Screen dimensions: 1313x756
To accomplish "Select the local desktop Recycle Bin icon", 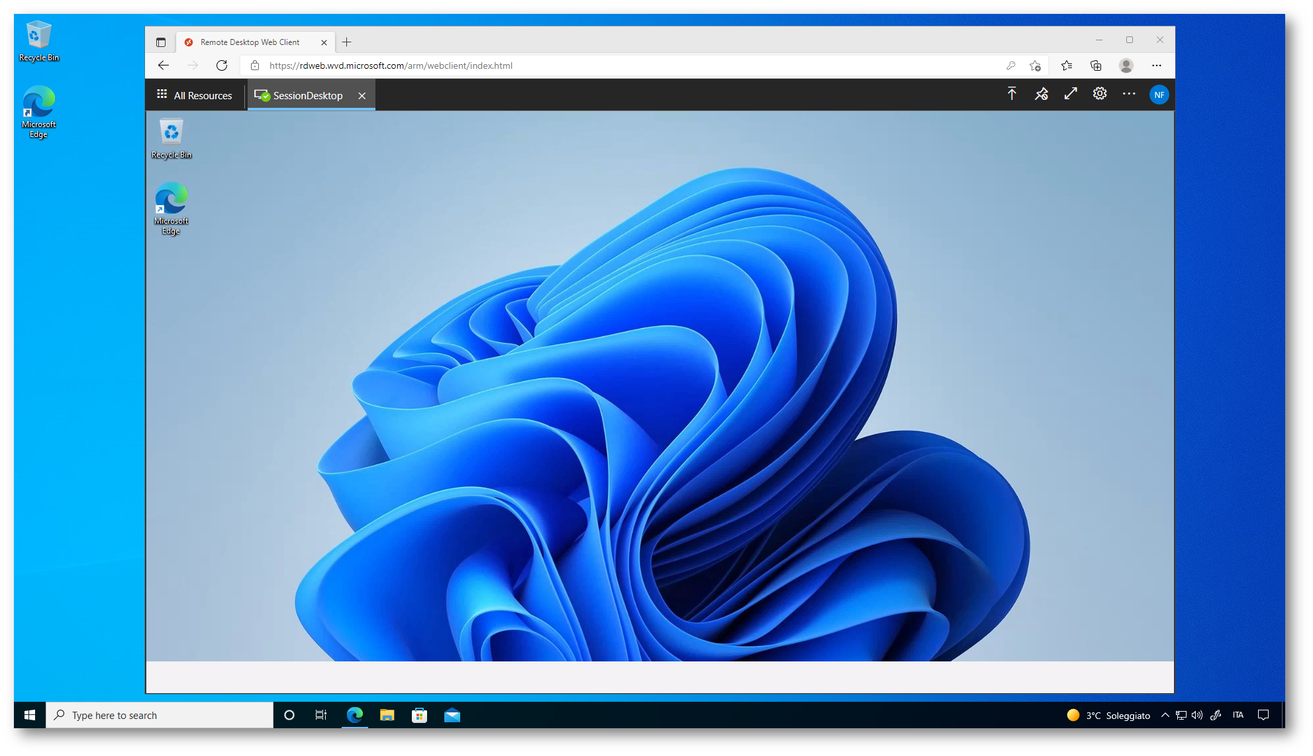I will [39, 41].
